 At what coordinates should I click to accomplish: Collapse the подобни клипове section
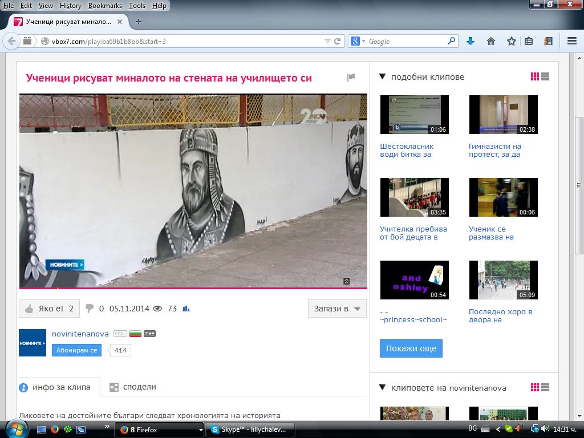point(382,77)
